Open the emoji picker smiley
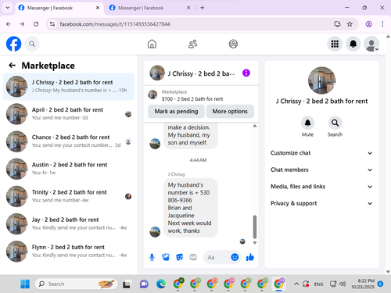This screenshot has height=293, width=391. tap(235, 257)
